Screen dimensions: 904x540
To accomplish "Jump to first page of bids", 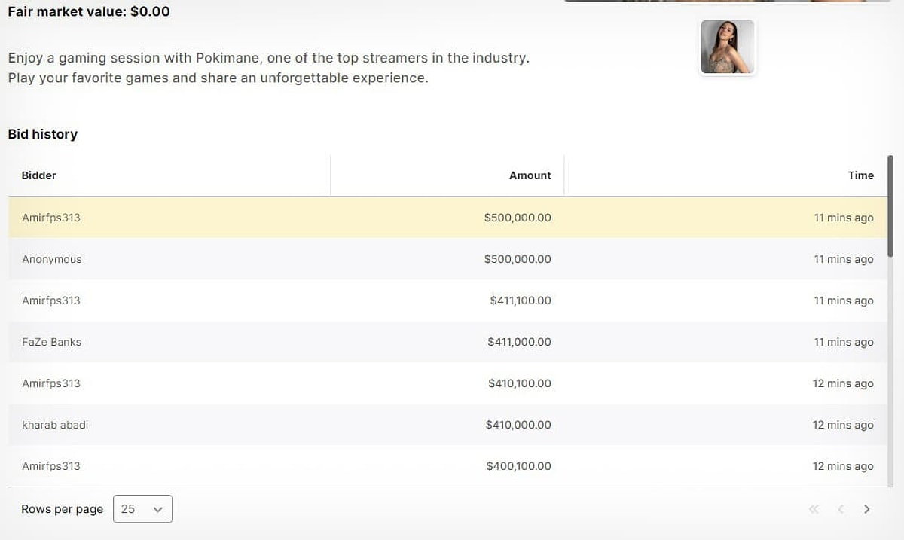I will (x=814, y=509).
